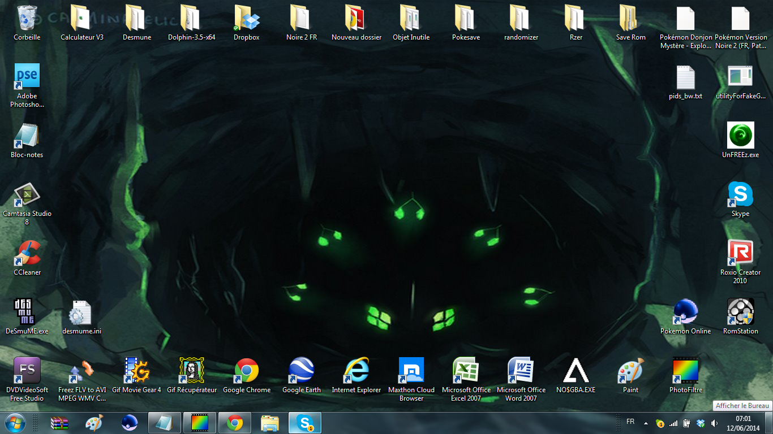Image resolution: width=773 pixels, height=434 pixels.
Task: Select the DVDVideoSoft Free Studio shortcut
Action: point(27,380)
